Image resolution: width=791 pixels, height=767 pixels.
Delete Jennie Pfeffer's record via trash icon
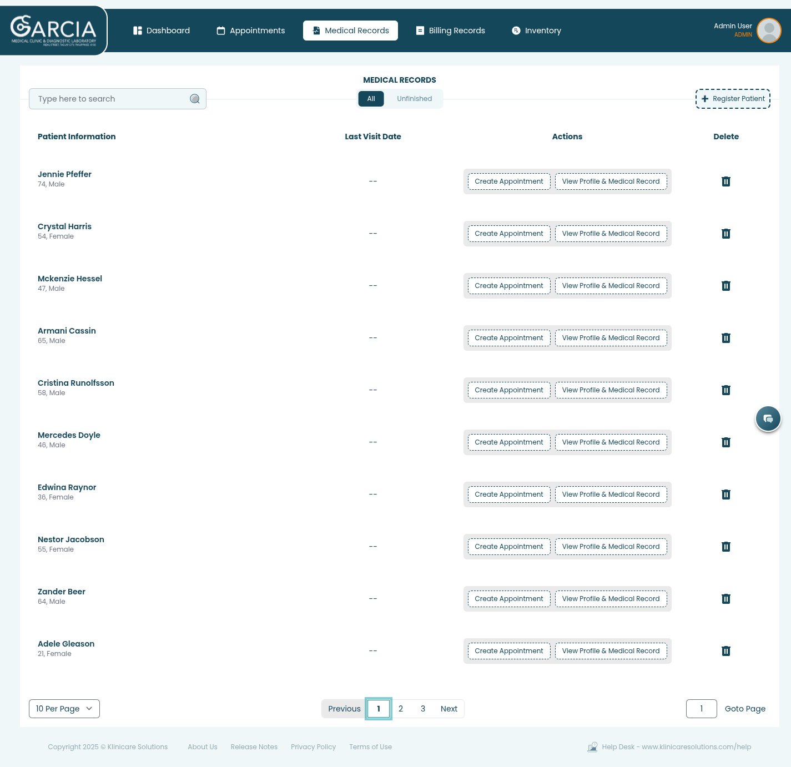(x=725, y=181)
